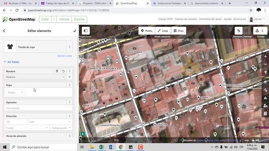Open Word from the taskbar

(x=111, y=147)
